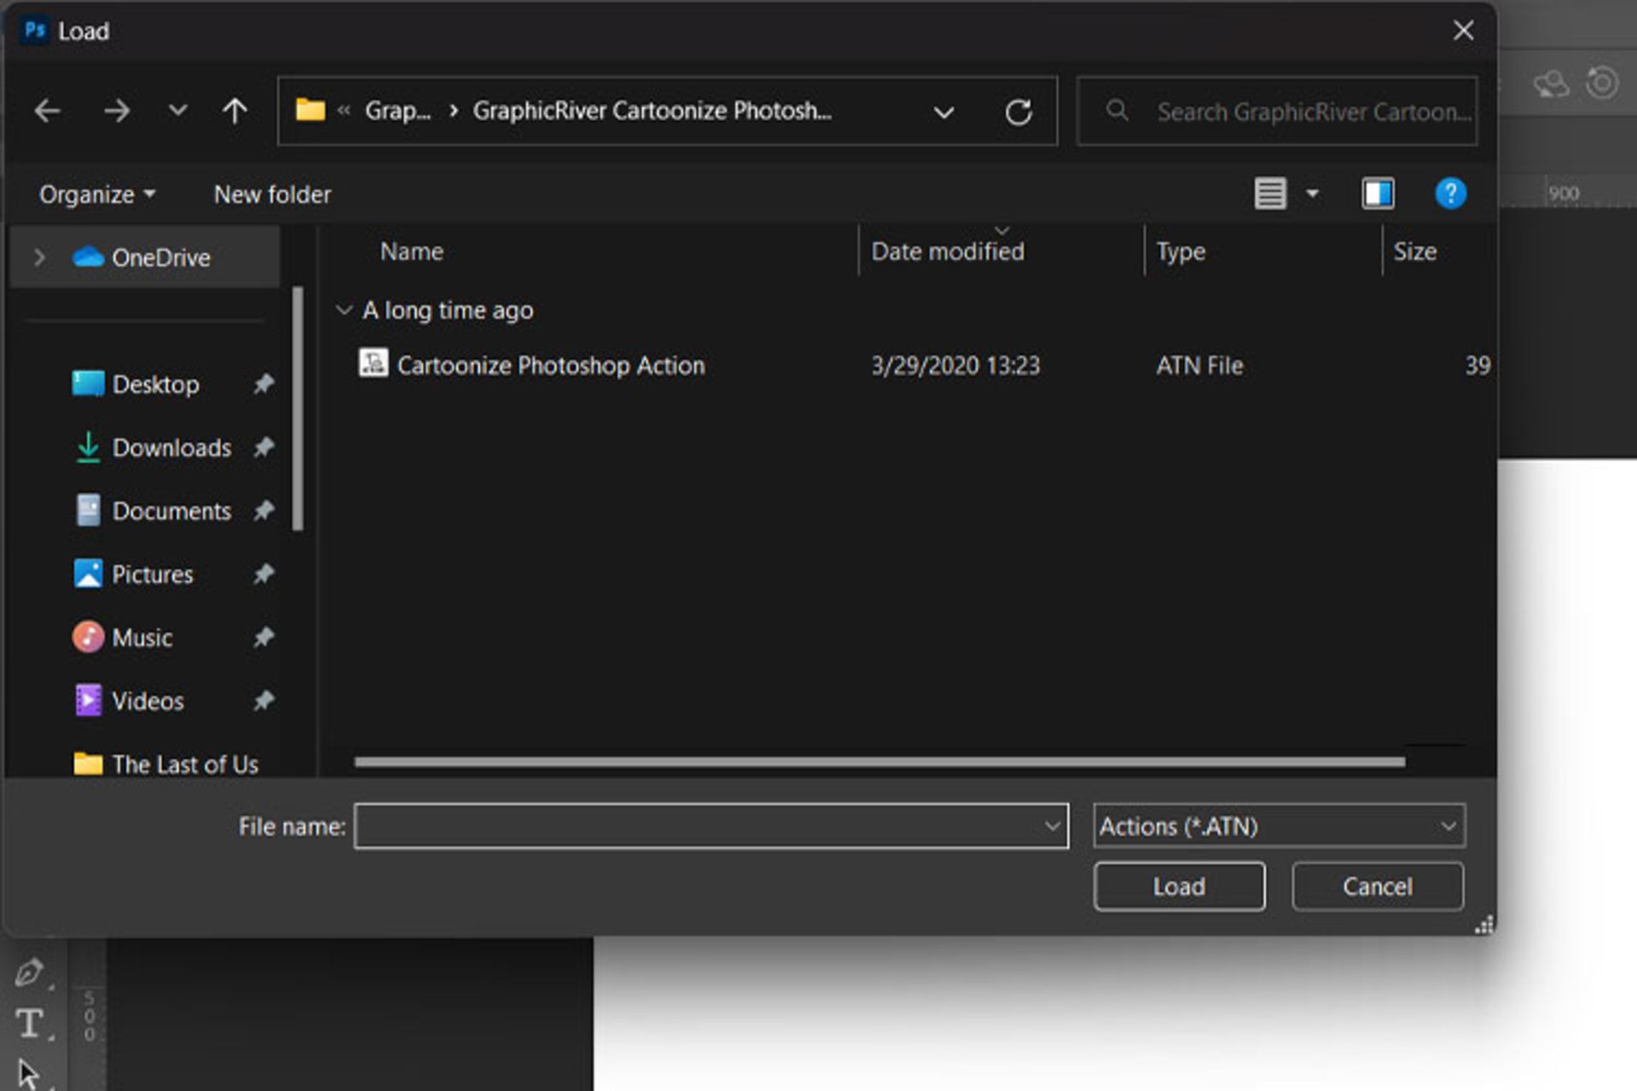Toggle the preview pane
The width and height of the screenshot is (1637, 1091).
point(1378,193)
